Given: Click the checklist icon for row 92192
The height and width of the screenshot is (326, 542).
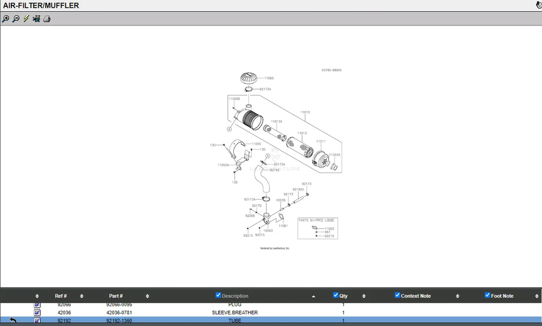Looking at the screenshot, I should 37,320.
